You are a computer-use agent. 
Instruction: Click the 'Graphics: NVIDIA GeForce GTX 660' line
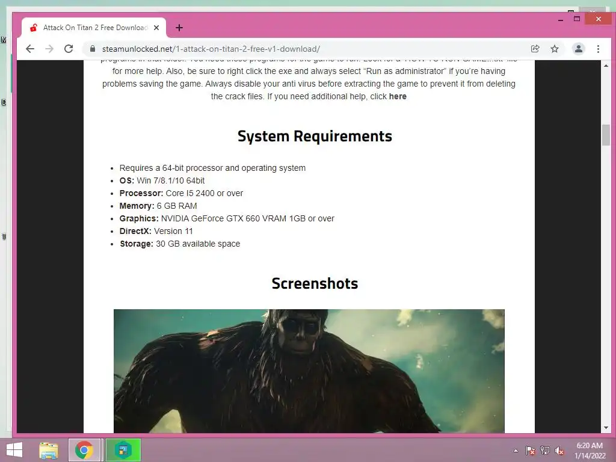227,218
